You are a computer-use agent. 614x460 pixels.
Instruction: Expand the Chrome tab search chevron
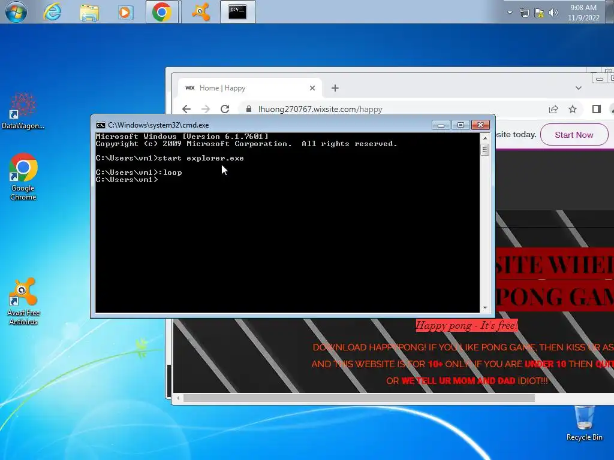click(579, 88)
